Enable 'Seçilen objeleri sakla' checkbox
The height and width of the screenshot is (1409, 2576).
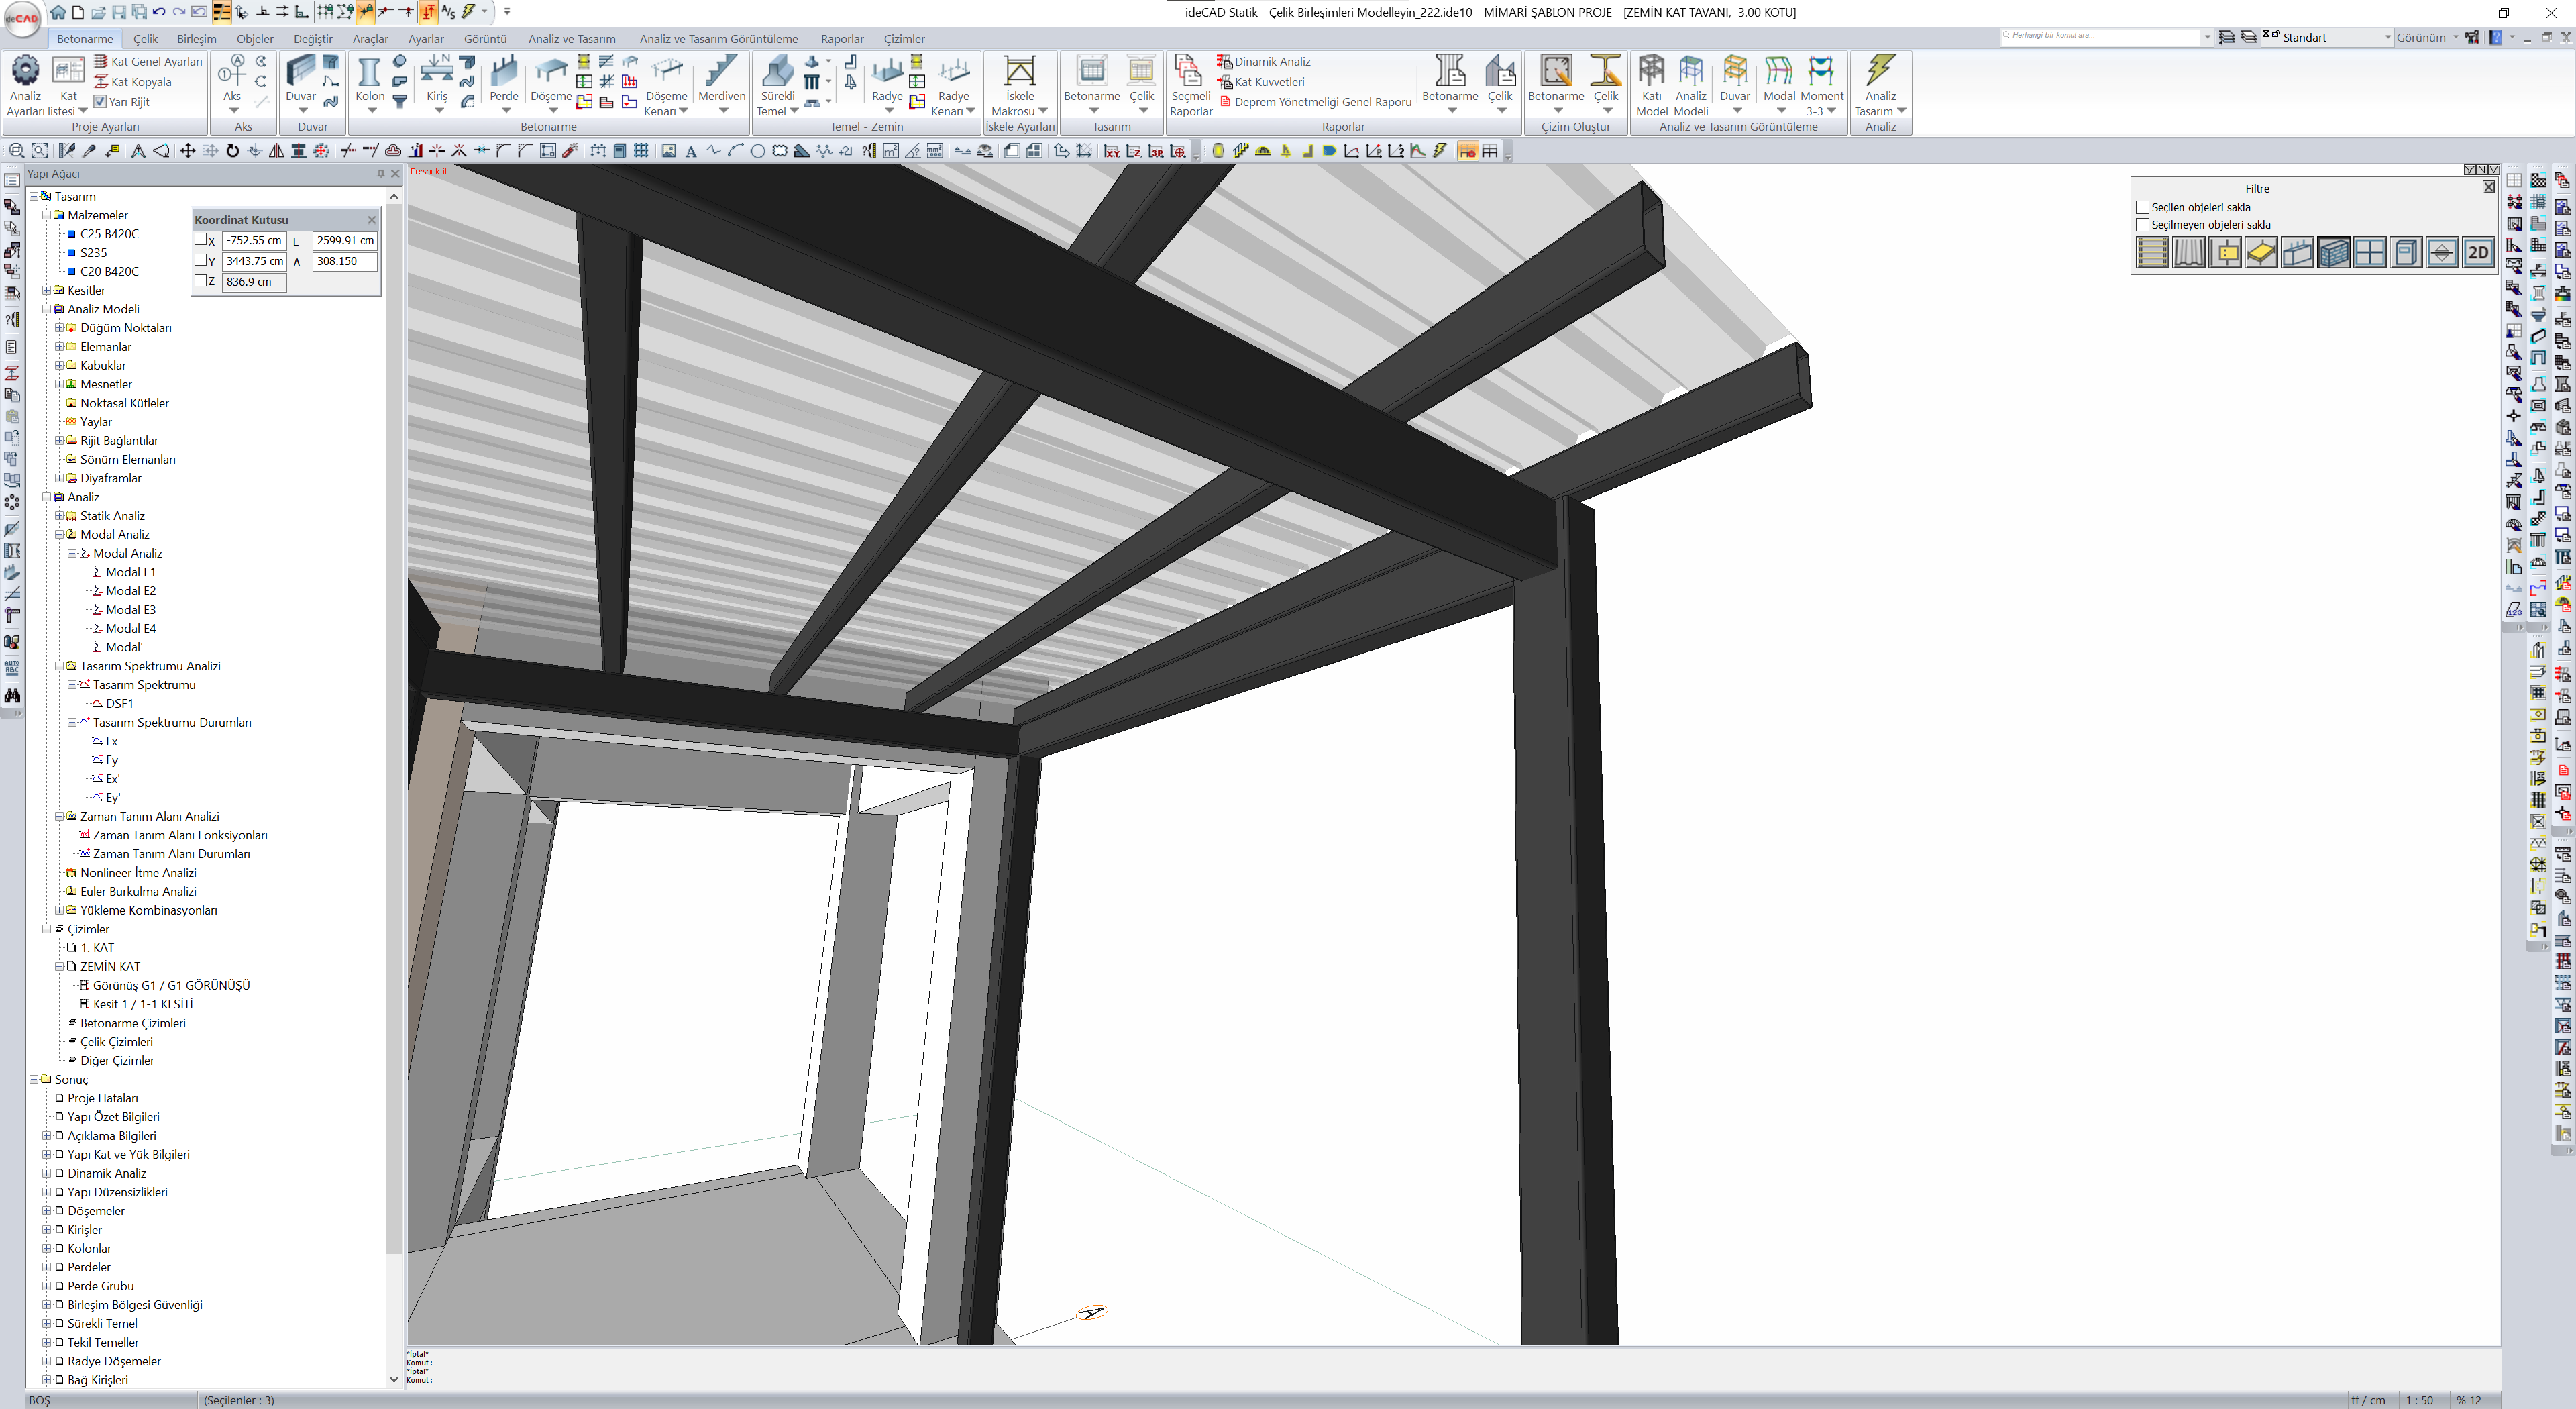click(2142, 207)
